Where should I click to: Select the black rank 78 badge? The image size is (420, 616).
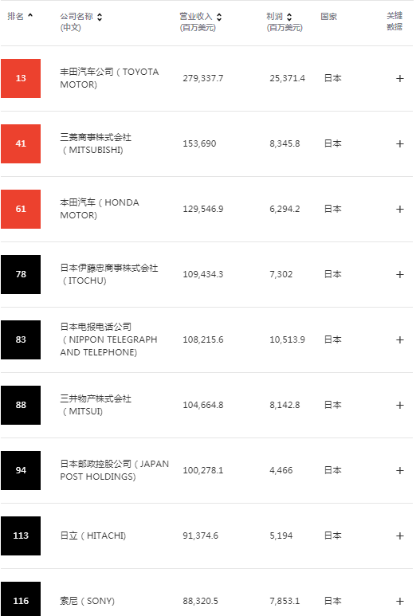point(21,274)
